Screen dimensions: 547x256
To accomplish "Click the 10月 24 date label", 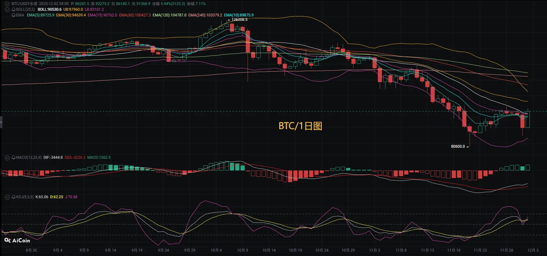I will tap(322, 250).
